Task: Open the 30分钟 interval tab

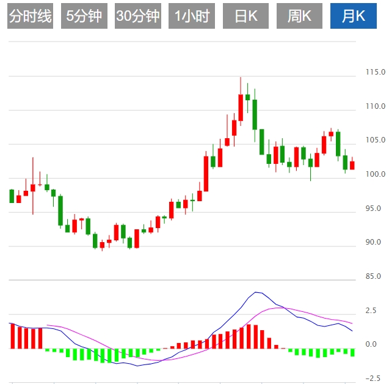Action: (x=137, y=17)
